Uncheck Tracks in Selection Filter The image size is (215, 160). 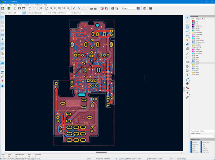pos(191,146)
